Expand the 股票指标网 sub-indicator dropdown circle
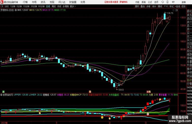The image size is (192, 124). click(1, 95)
